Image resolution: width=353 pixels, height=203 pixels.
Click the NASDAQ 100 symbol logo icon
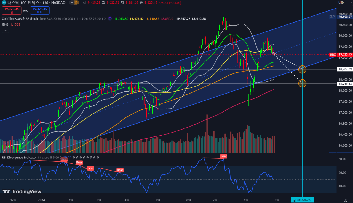4,2
